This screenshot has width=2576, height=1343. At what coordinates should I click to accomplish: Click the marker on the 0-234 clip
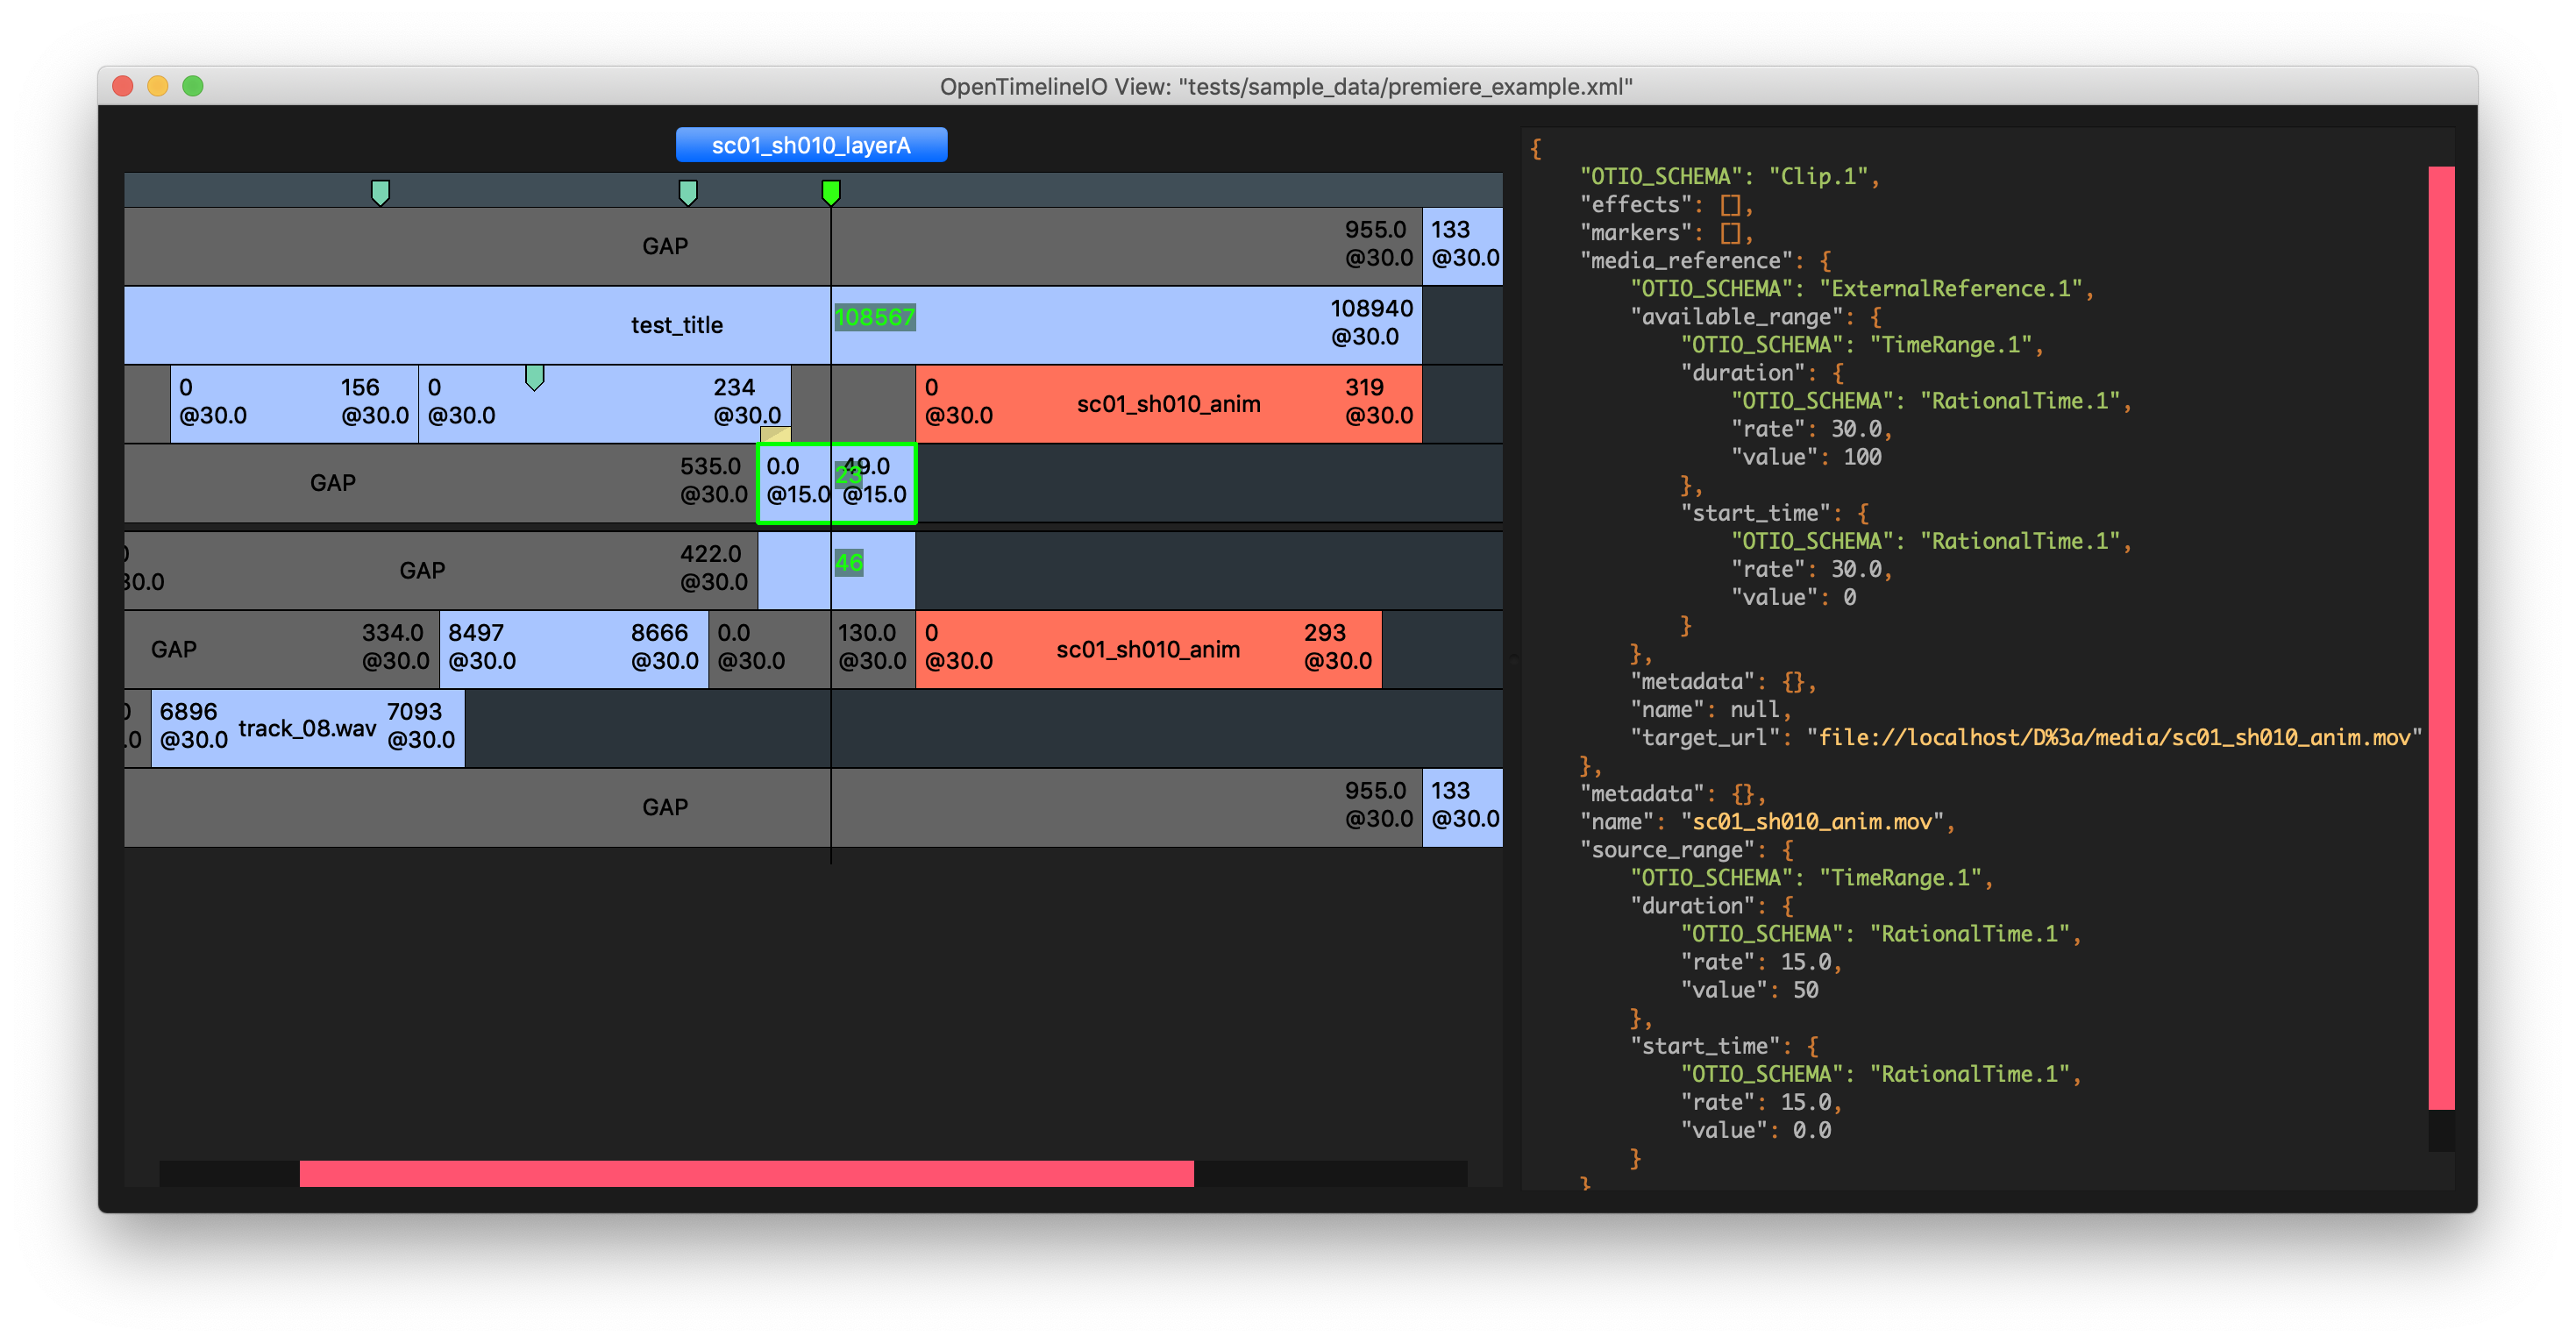pyautogui.click(x=535, y=377)
